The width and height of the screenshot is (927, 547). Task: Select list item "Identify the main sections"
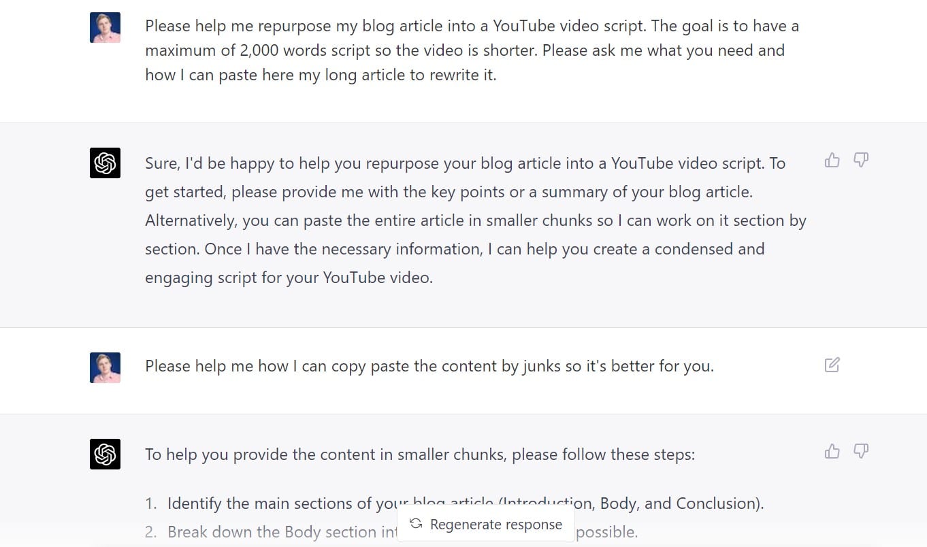point(466,503)
